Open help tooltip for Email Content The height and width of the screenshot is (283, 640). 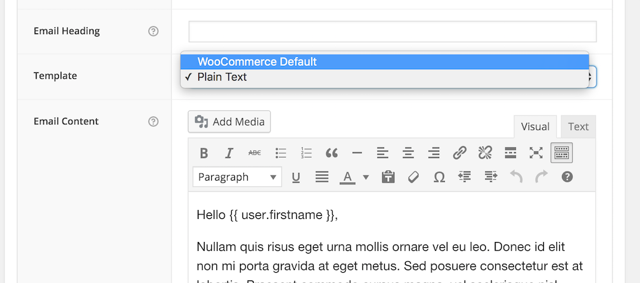153,121
